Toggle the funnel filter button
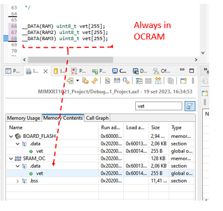Image resolution: width=223 pixels, height=211 pixels. click(190, 106)
